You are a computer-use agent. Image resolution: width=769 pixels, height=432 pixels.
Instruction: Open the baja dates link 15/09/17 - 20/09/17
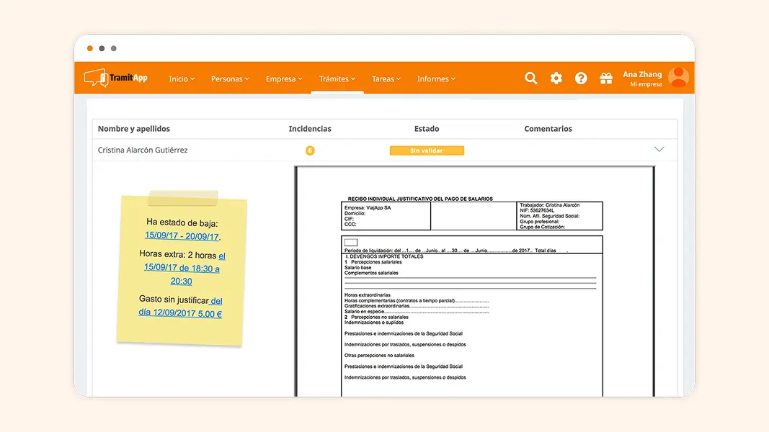click(180, 235)
